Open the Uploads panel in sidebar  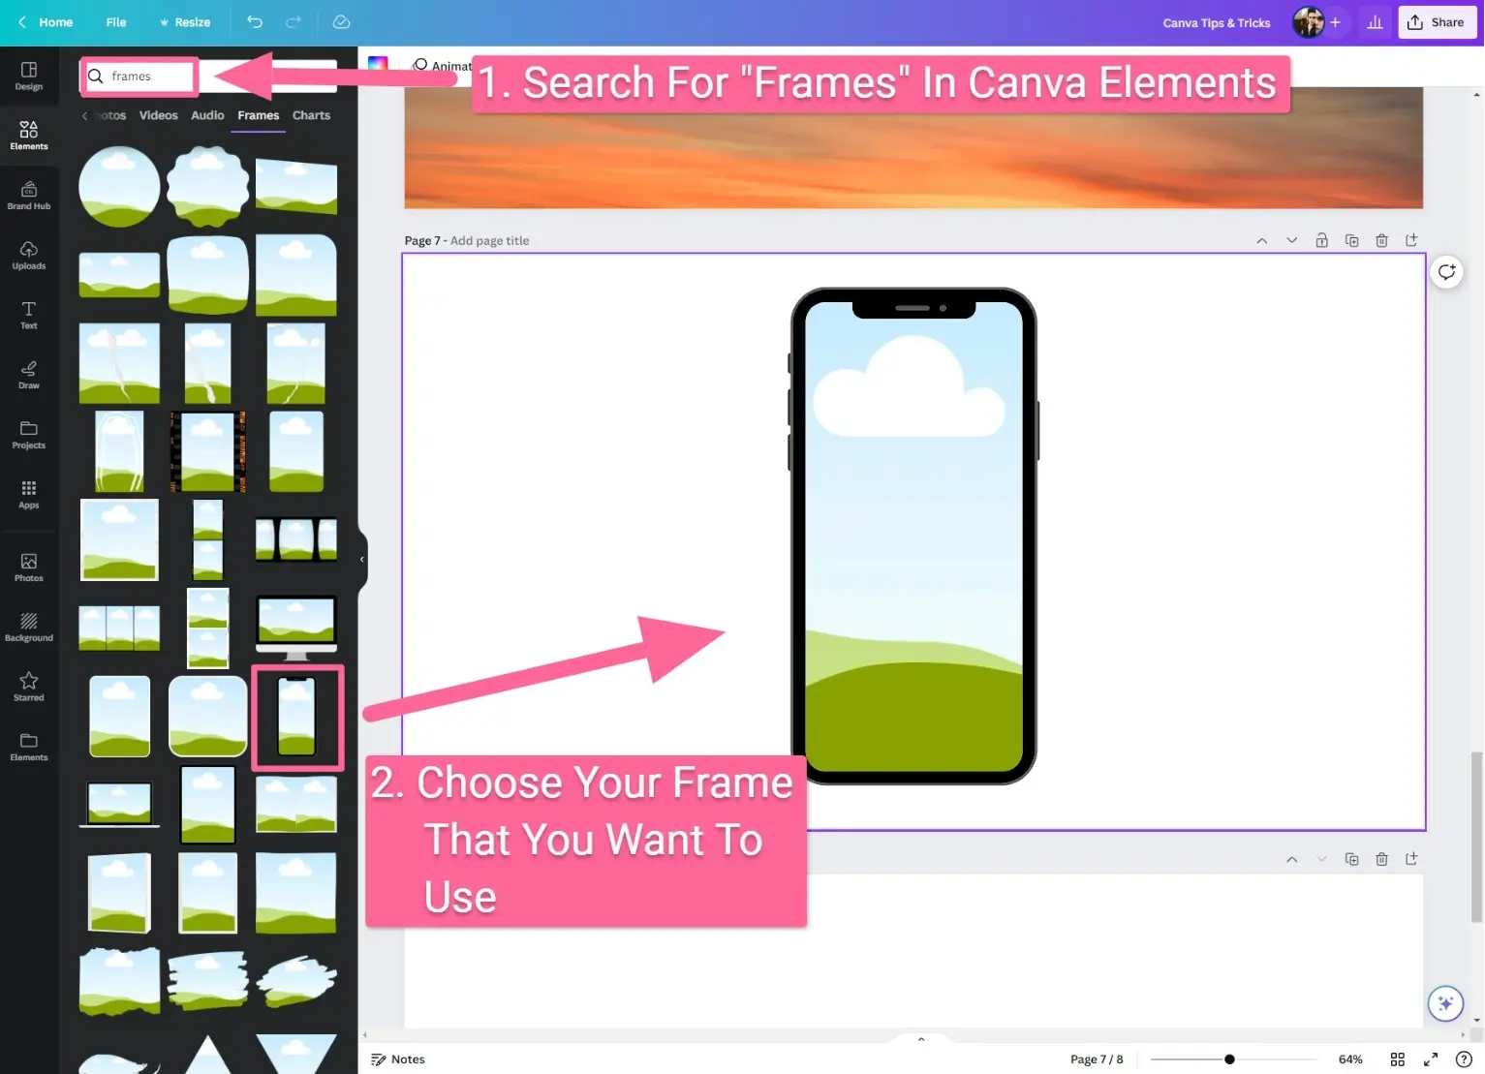29,255
